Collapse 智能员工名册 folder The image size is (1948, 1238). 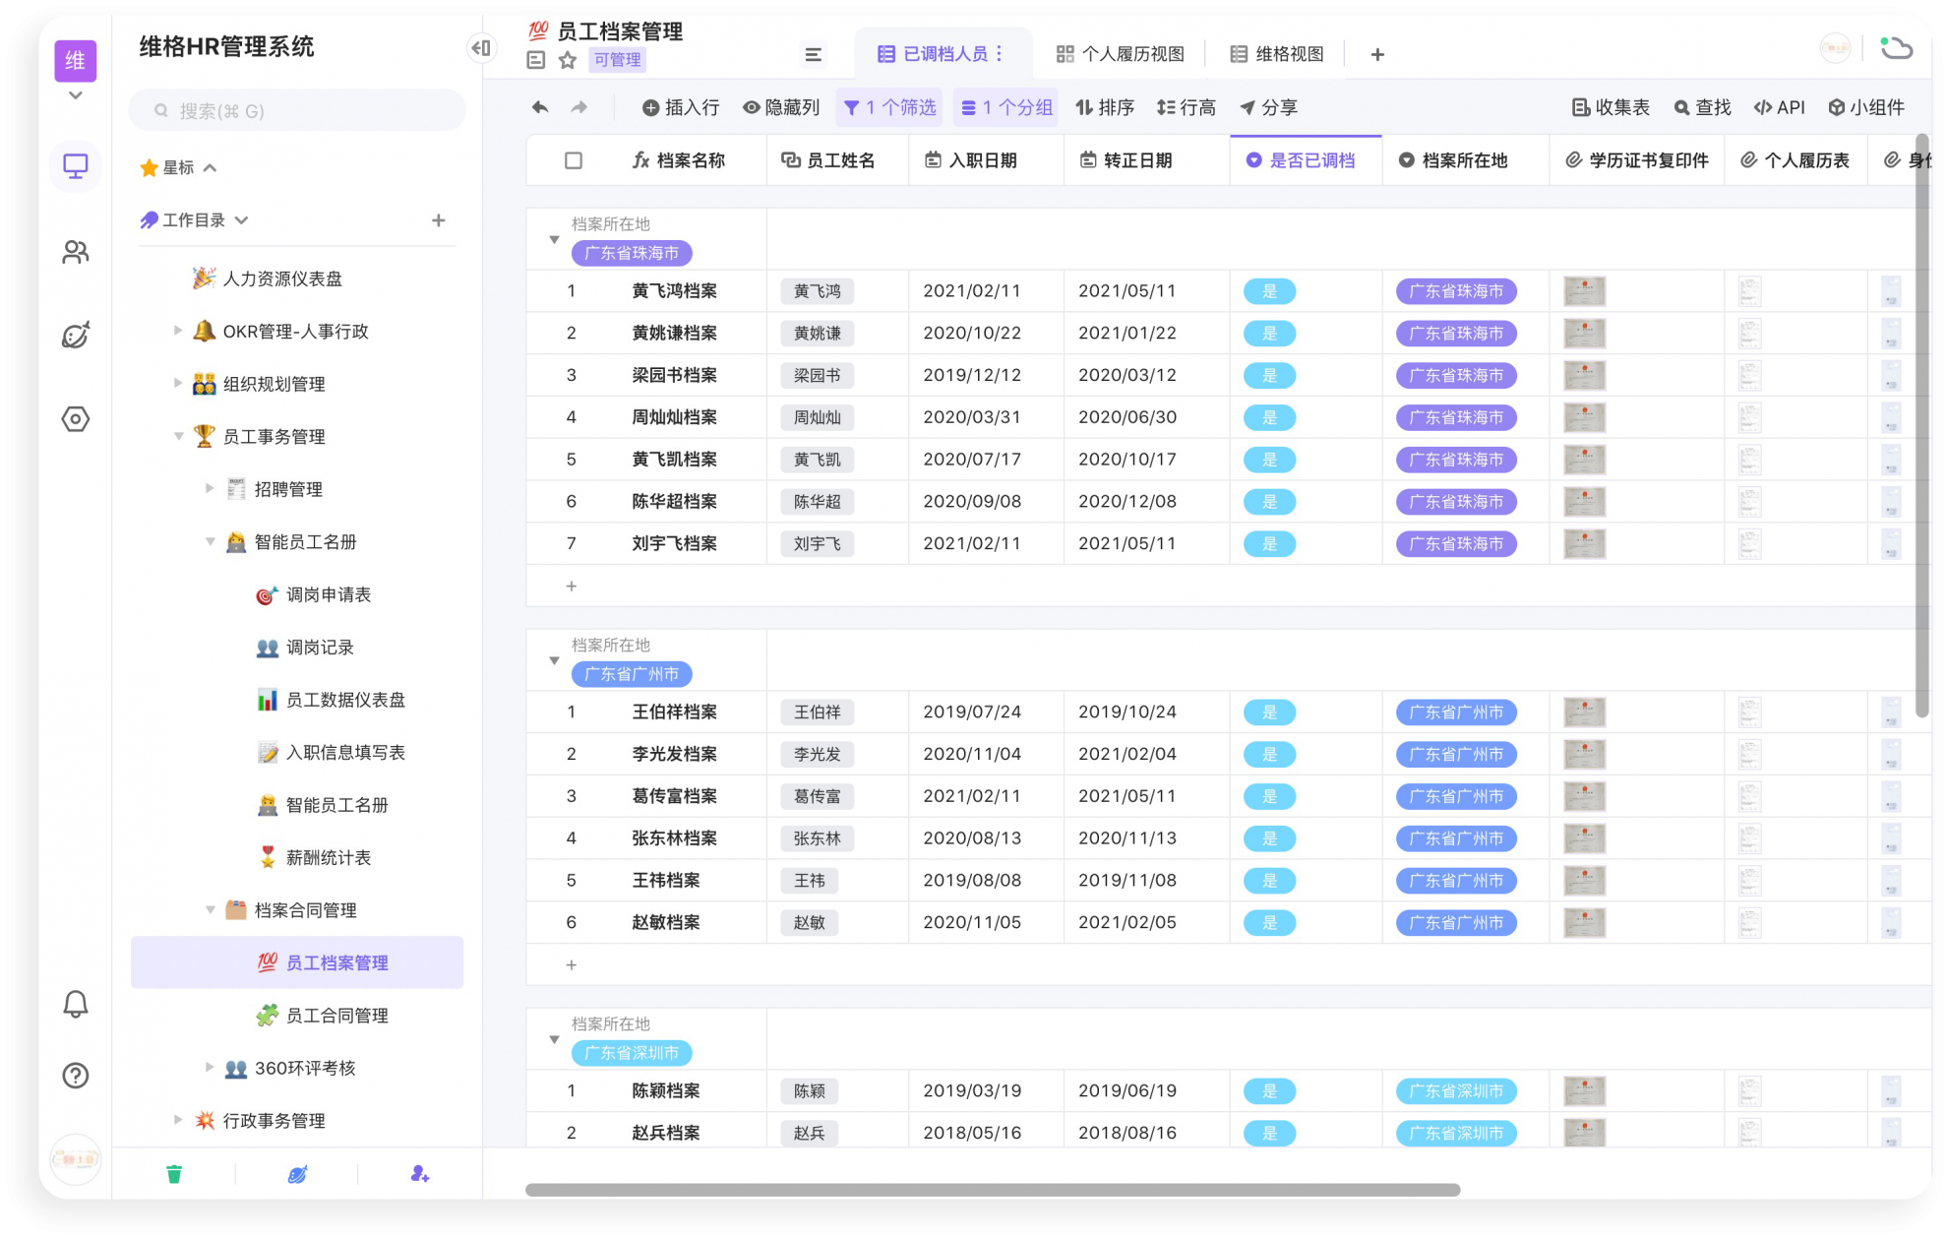210,541
